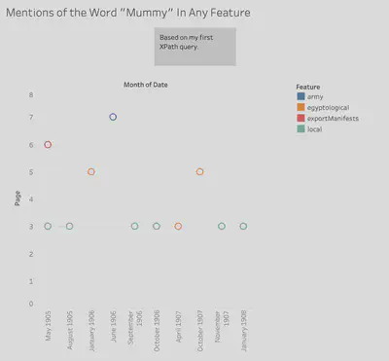Select the green point at January 1908
Viewport: 389px width, 361px height.
(x=243, y=226)
